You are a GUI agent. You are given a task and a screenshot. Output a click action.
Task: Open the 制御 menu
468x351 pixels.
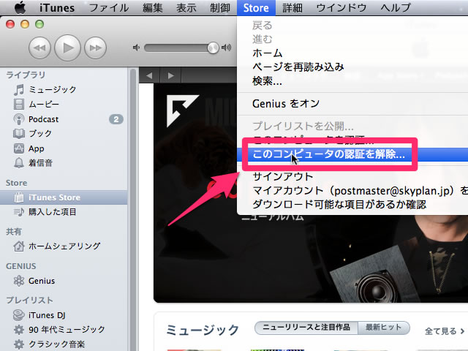pyautogui.click(x=220, y=8)
